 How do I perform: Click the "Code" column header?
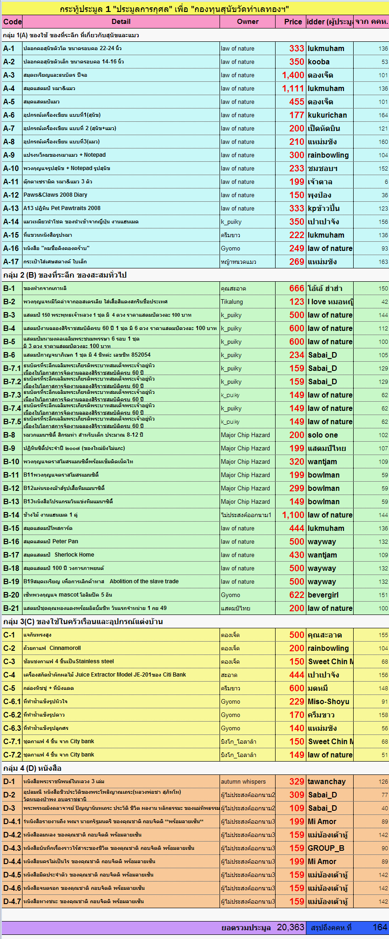click(x=12, y=22)
